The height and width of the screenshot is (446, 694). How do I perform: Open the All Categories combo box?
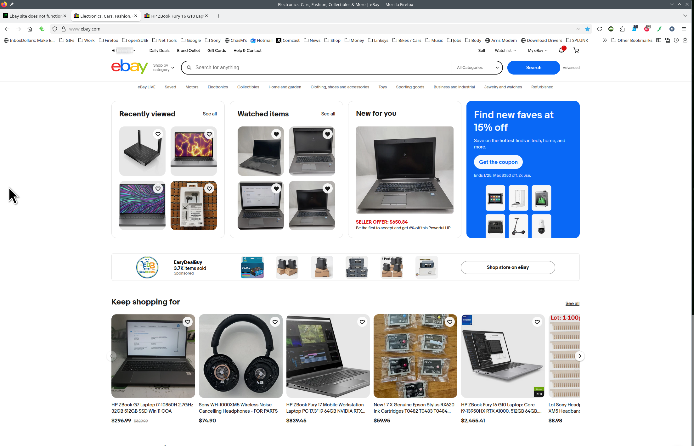[477, 68]
